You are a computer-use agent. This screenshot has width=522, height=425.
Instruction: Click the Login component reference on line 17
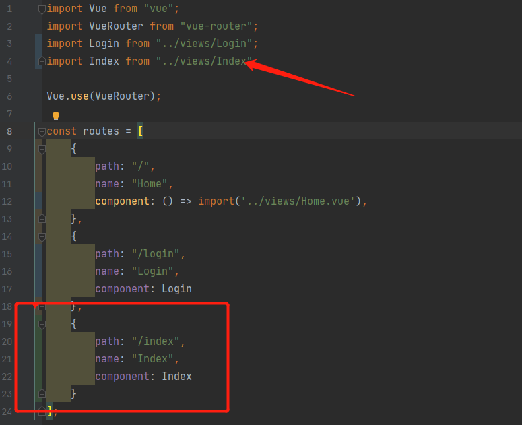click(x=176, y=289)
